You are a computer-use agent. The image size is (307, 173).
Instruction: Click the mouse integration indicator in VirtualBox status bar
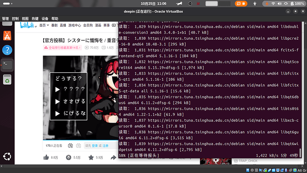291,170
